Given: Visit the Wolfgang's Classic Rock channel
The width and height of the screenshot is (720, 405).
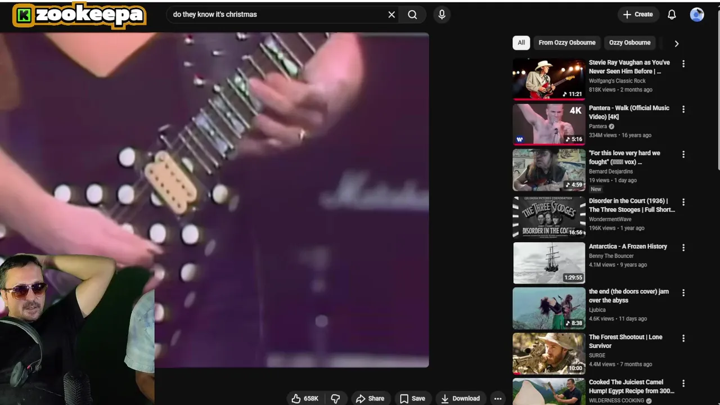Looking at the screenshot, I should click(x=617, y=81).
